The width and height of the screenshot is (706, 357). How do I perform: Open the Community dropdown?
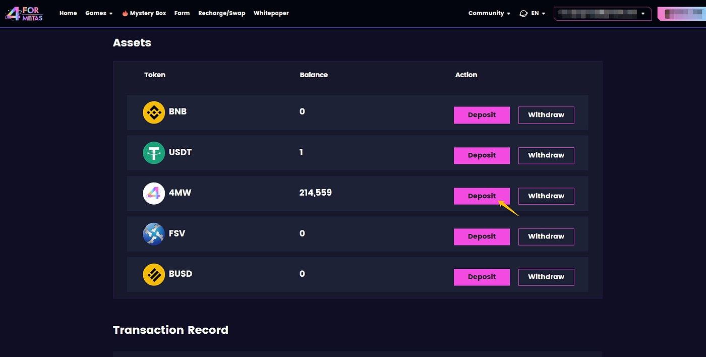point(489,13)
